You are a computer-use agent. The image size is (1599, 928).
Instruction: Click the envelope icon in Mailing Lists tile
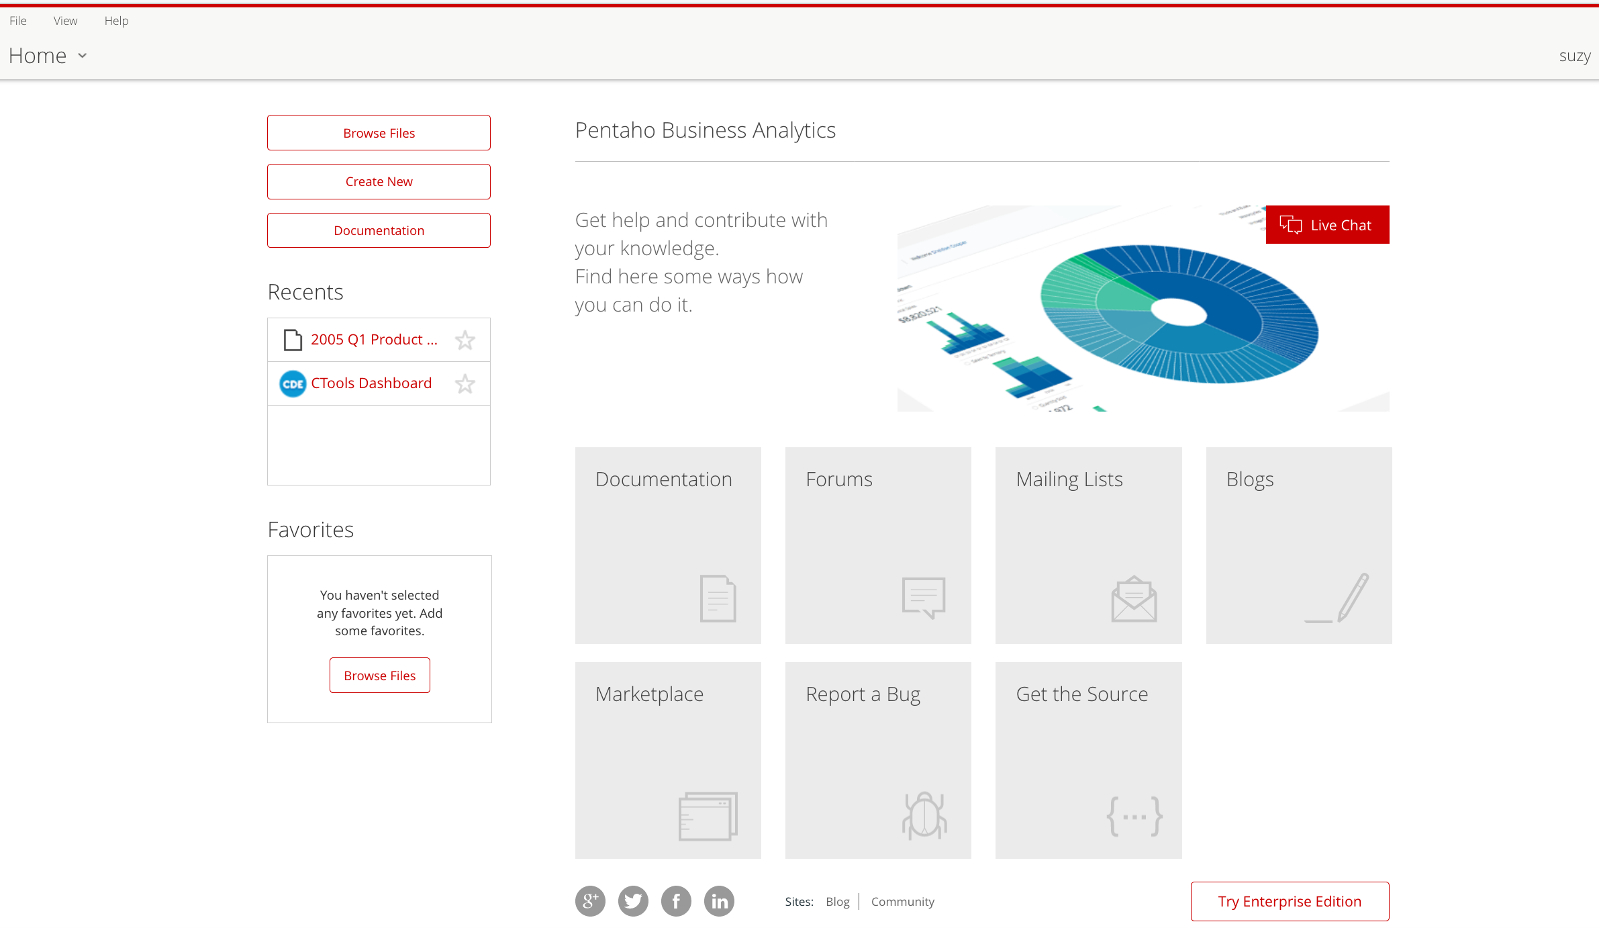tap(1134, 598)
